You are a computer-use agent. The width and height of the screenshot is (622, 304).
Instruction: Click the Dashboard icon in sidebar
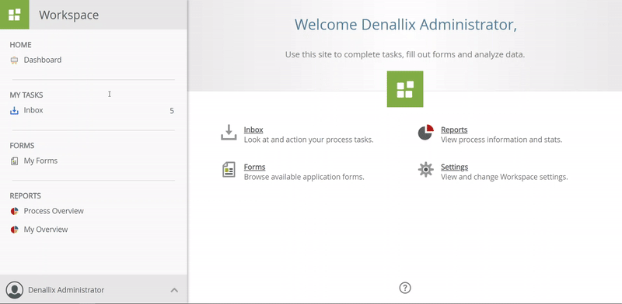[x=14, y=60]
